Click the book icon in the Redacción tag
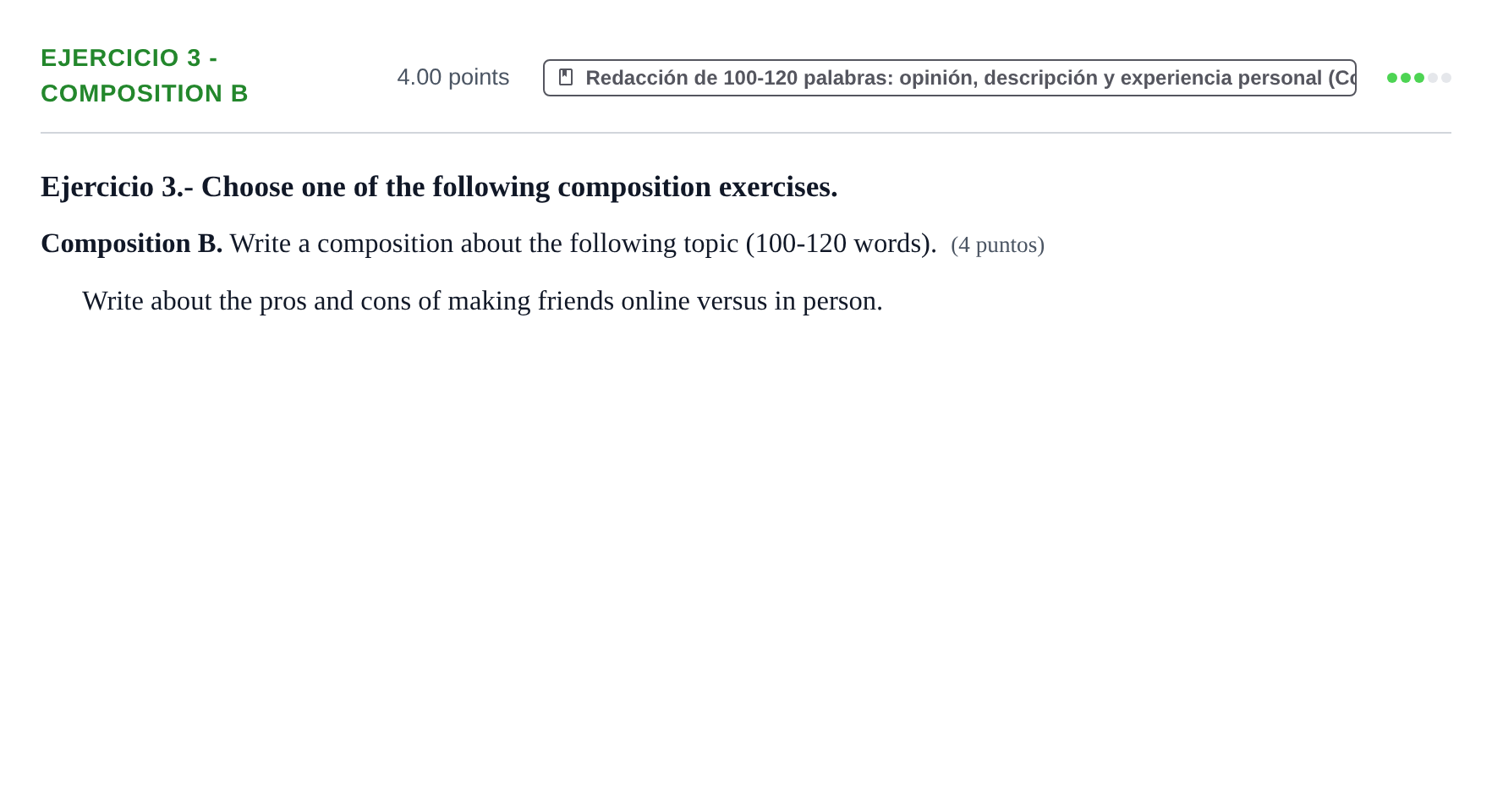1492x795 pixels. pyautogui.click(x=566, y=77)
